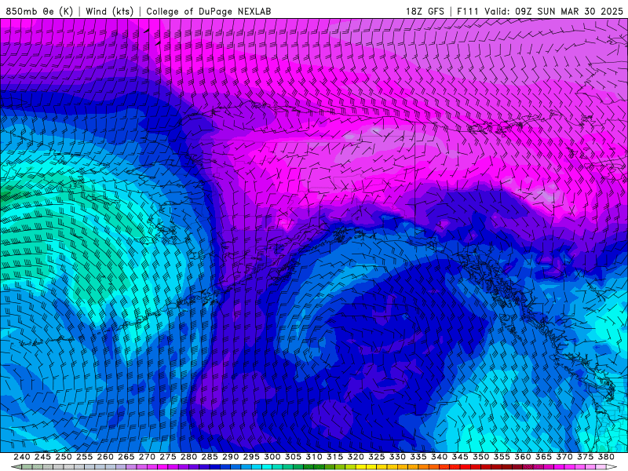Image resolution: width=628 pixels, height=471 pixels.
Task: Click the 355 value on the color scale
Action: coord(502,457)
